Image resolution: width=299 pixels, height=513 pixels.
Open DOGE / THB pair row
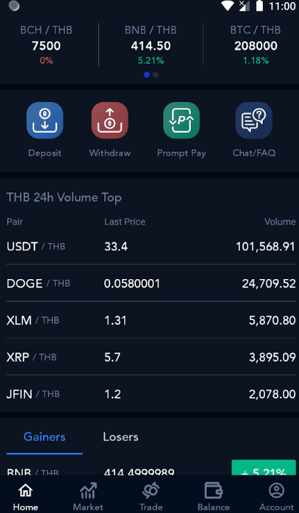151,283
